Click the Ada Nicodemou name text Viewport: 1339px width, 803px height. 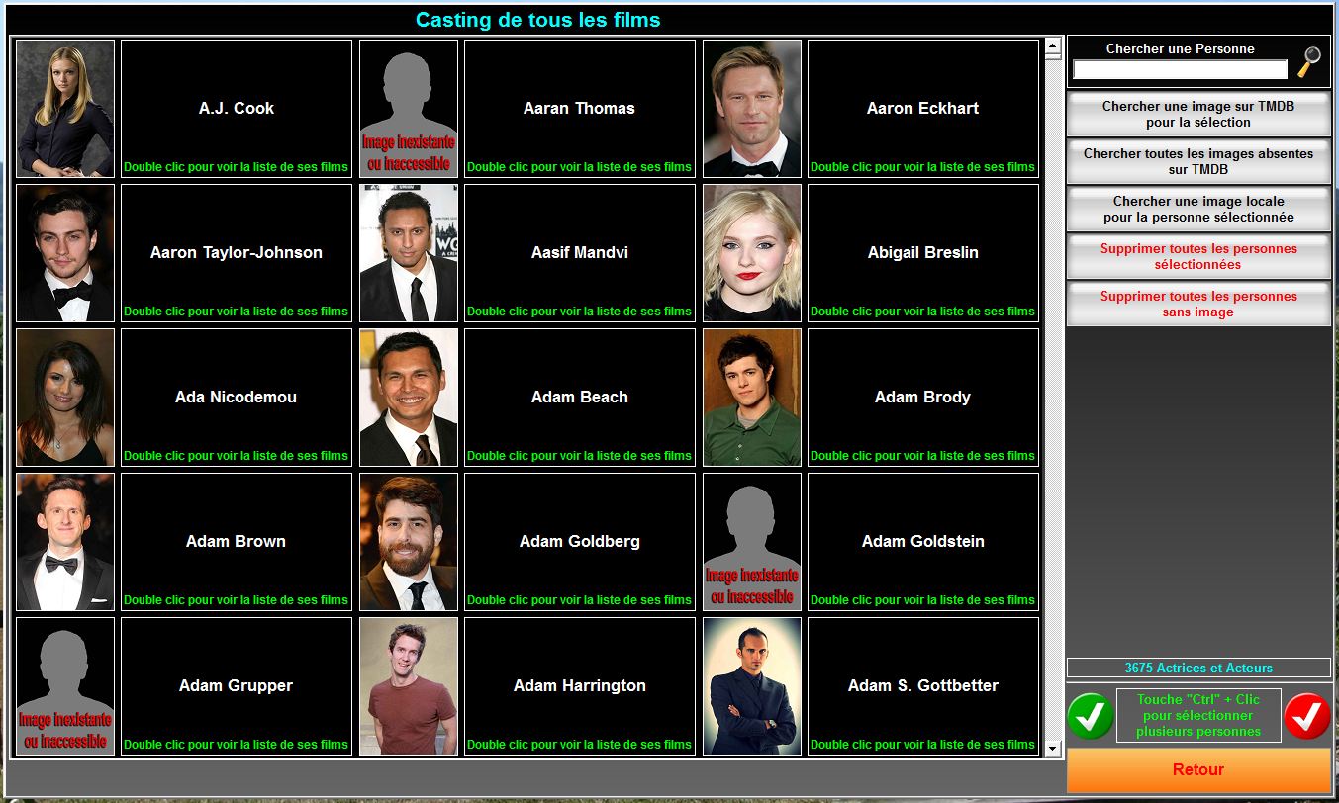click(x=237, y=397)
